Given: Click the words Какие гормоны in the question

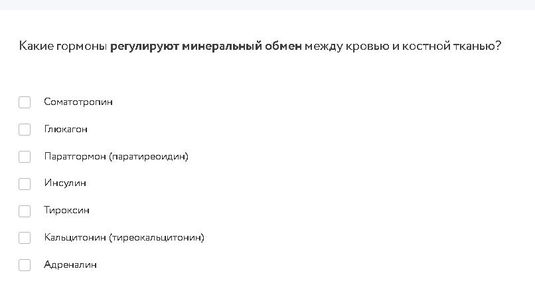Looking at the screenshot, I should [x=63, y=46].
